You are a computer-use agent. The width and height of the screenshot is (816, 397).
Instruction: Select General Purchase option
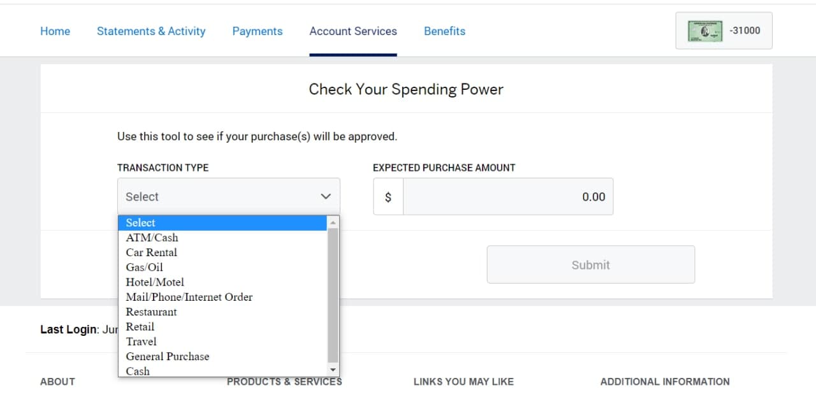click(167, 356)
